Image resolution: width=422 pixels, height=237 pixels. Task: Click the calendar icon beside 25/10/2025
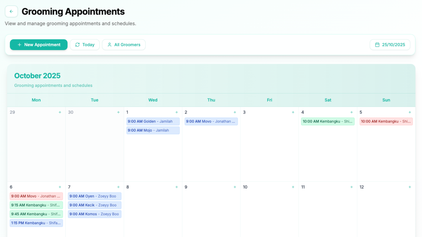[x=378, y=44]
